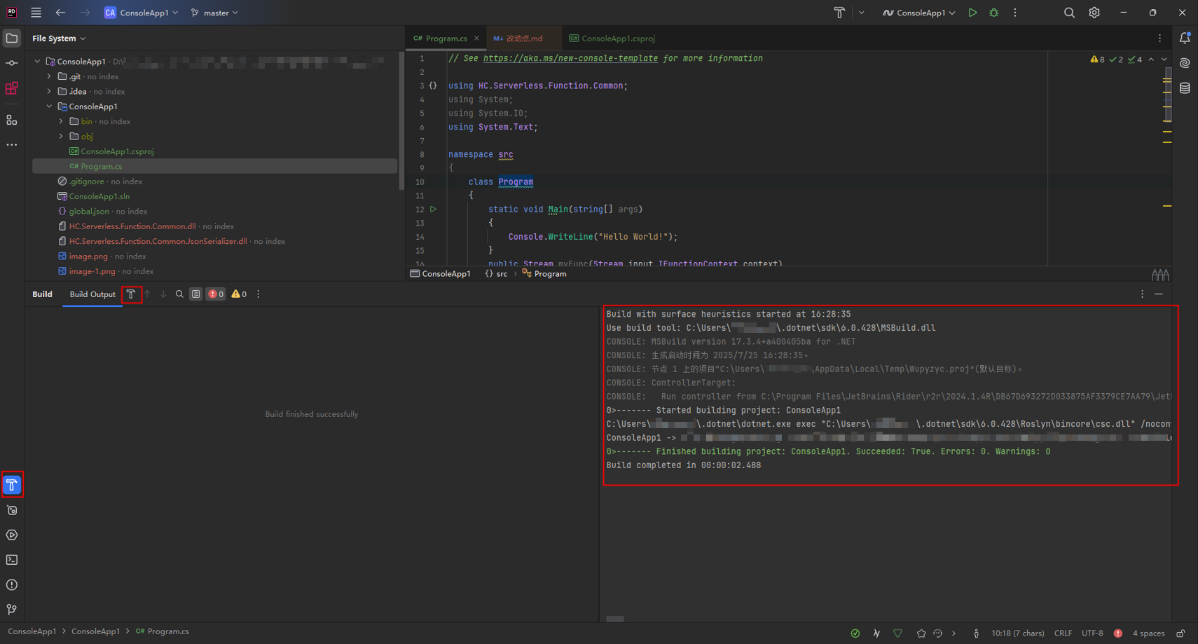Open the Problems tool window
Viewport: 1198px width, 644px height.
pos(12,584)
